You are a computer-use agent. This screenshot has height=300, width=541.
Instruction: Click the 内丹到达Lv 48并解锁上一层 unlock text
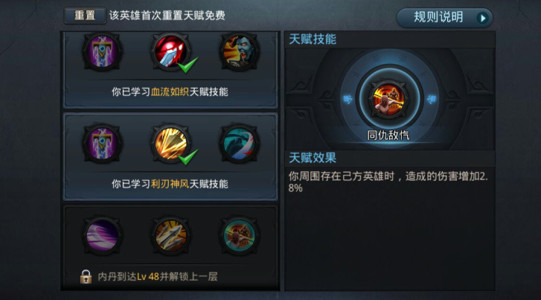[x=158, y=276]
